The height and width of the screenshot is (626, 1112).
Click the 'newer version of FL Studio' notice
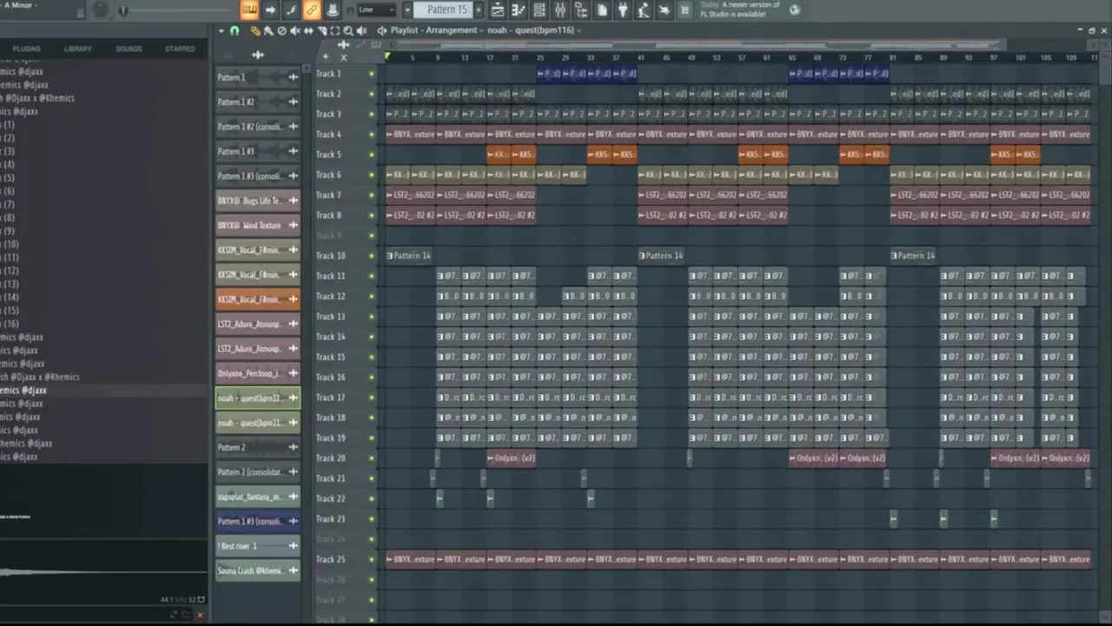740,10
